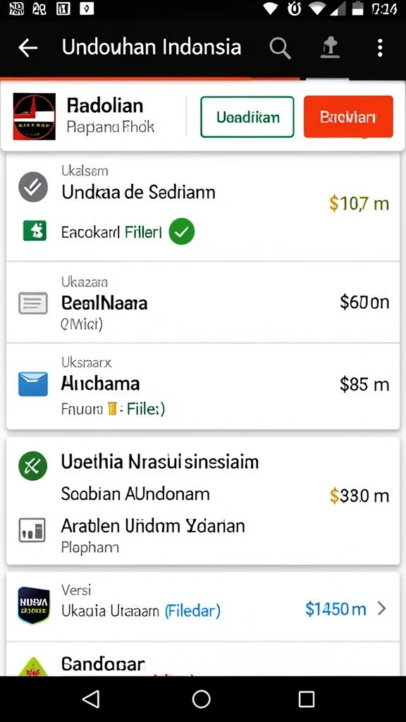The image size is (406, 722).
Task: Tap the outlined Ueadiitan button
Action: [247, 117]
